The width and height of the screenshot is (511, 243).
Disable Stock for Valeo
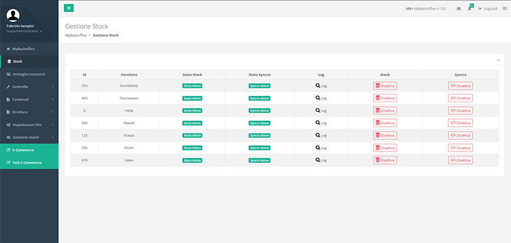coord(385,160)
